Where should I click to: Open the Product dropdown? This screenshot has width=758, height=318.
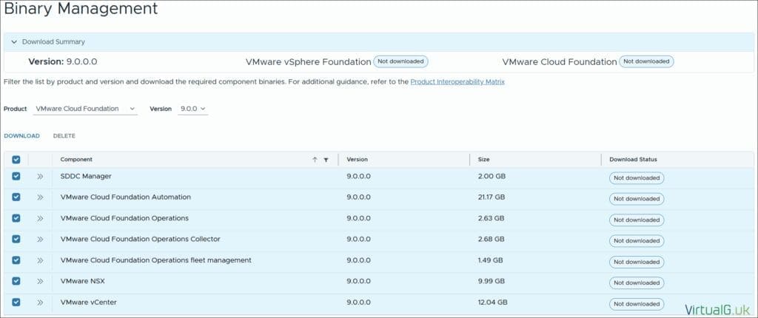tap(85, 109)
